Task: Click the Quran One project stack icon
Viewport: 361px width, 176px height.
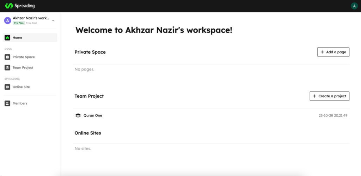Action: pos(78,115)
